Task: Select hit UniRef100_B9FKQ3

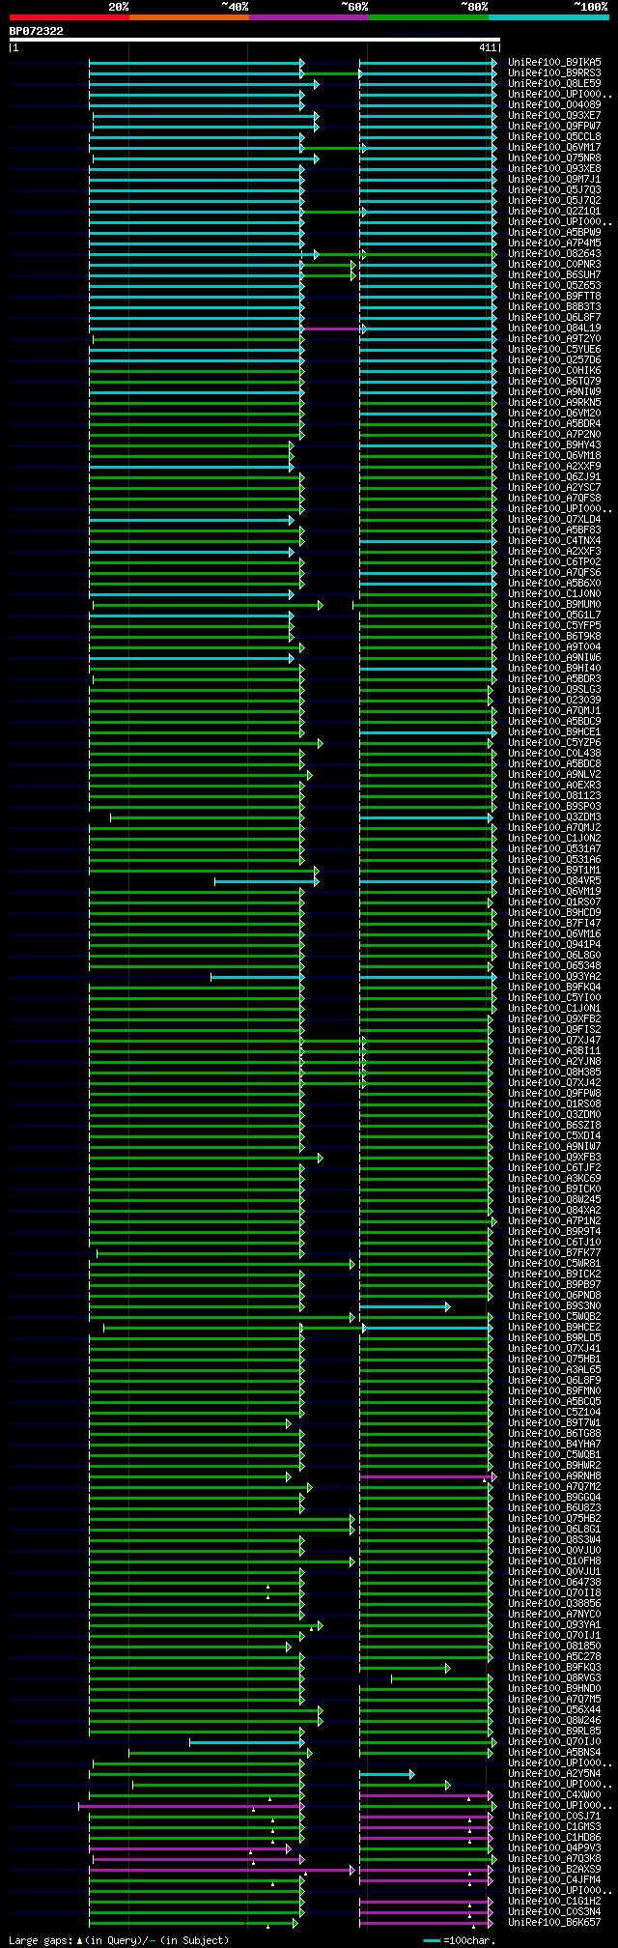Action: click(554, 1667)
